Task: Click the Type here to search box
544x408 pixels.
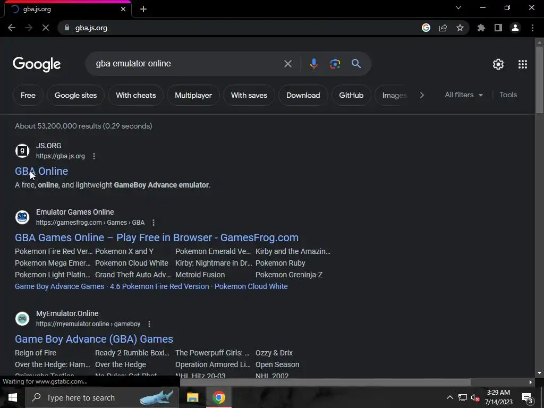Action: tap(102, 397)
